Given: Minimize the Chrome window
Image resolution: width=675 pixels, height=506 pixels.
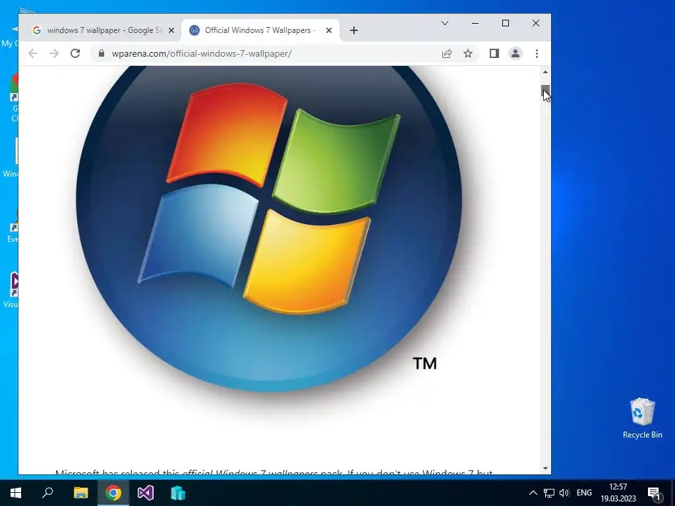Looking at the screenshot, I should tap(475, 23).
